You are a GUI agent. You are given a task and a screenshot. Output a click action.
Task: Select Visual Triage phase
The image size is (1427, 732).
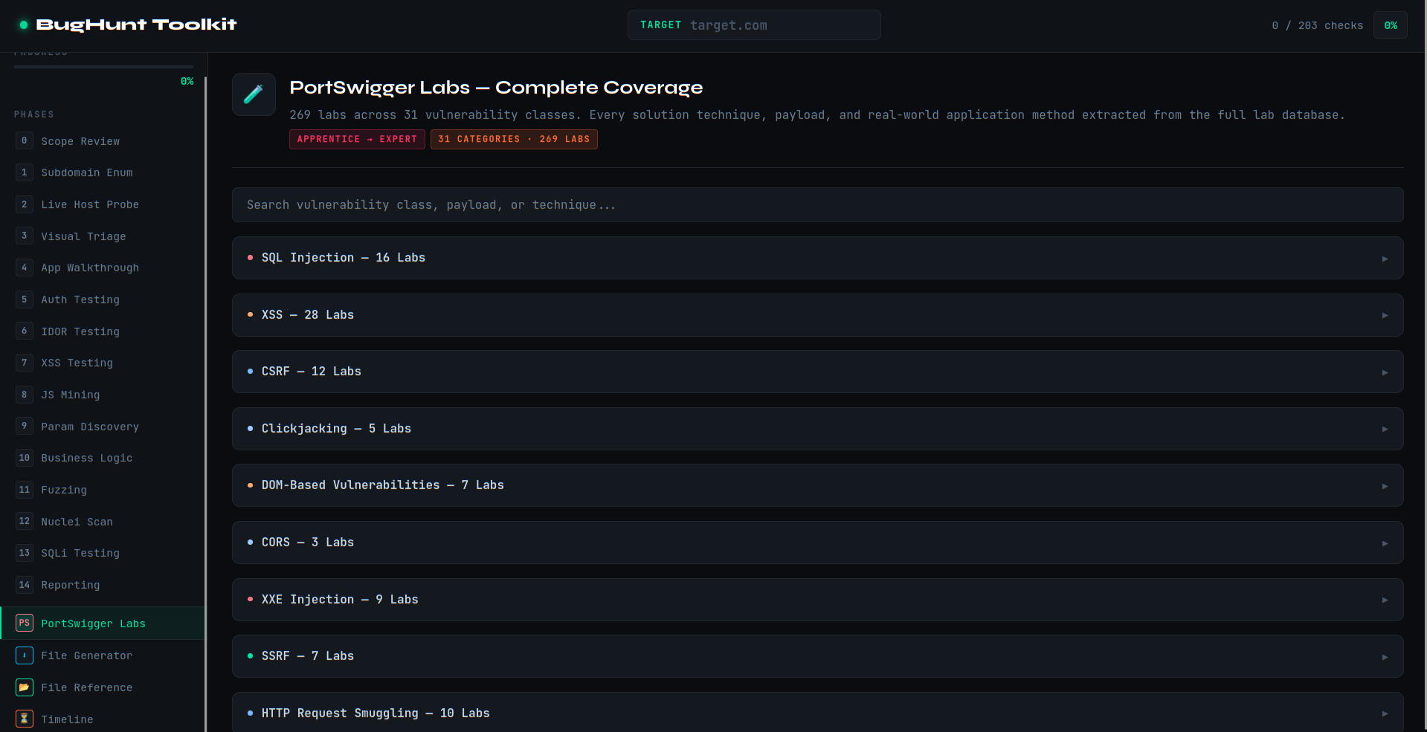click(103, 236)
